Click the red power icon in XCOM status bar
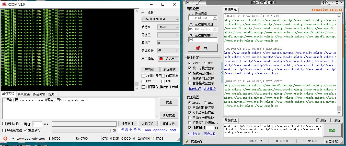 click(5, 138)
